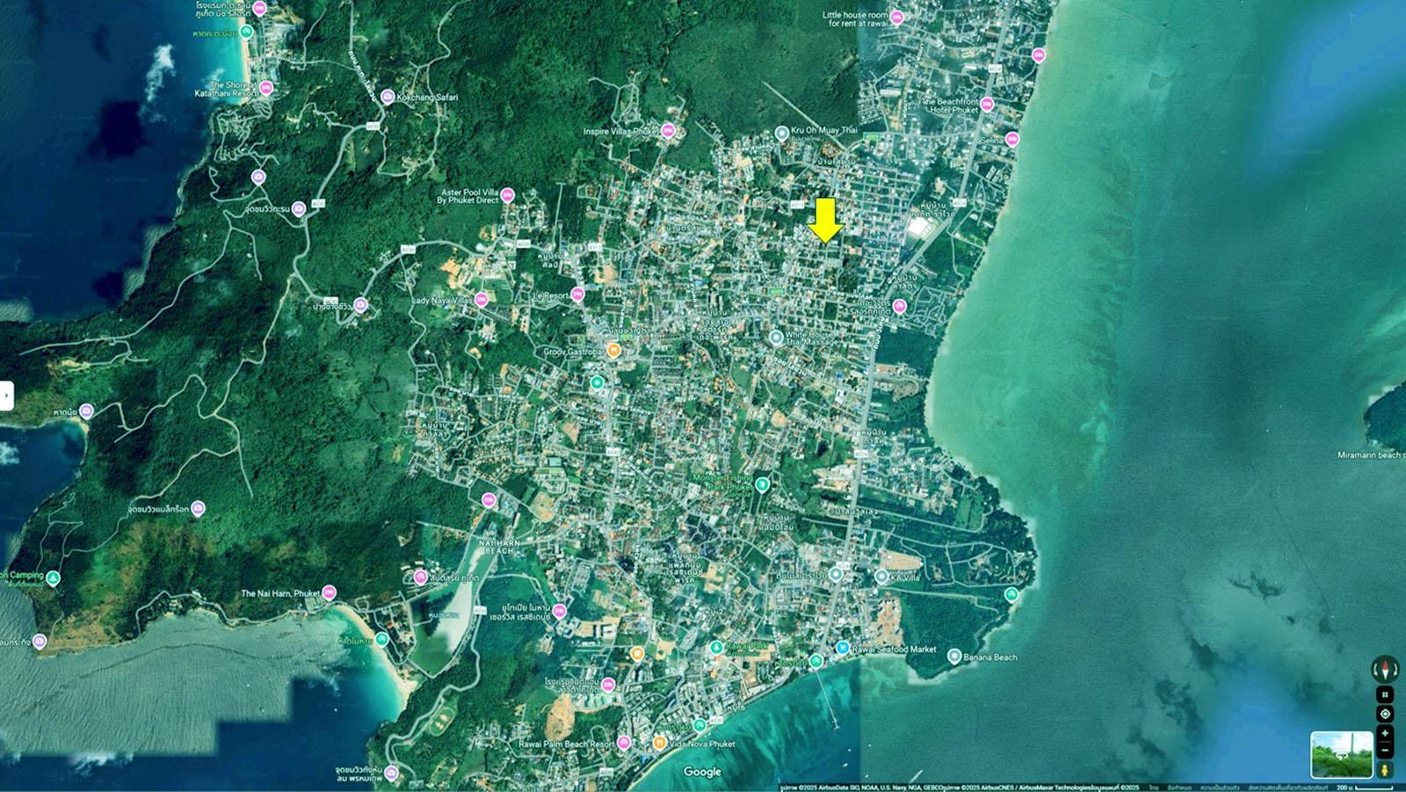This screenshot has width=1406, height=792.
Task: Click the Rawai Park green marker
Action: click(716, 648)
